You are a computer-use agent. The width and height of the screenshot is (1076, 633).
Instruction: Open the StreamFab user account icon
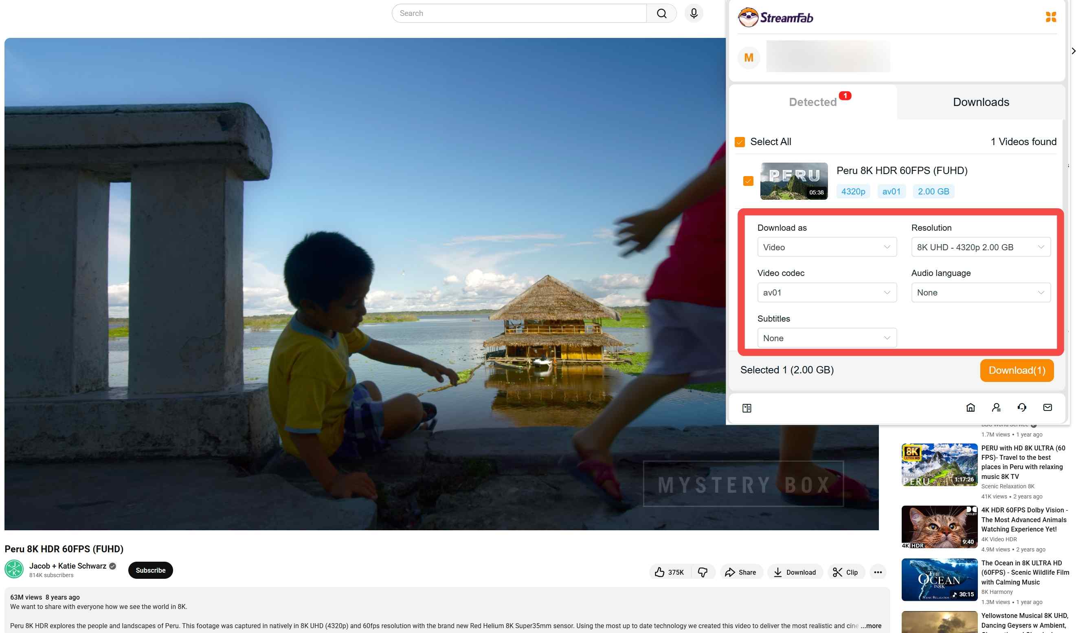(996, 407)
